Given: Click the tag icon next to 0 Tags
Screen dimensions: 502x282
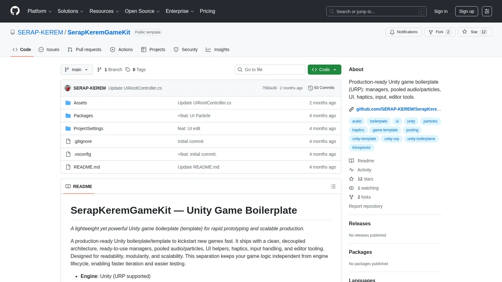Looking at the screenshot, I should coord(128,70).
